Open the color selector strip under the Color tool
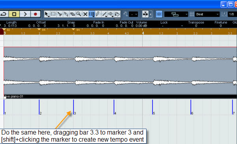Viewport: 237px width, 144px height. pos(117,19)
